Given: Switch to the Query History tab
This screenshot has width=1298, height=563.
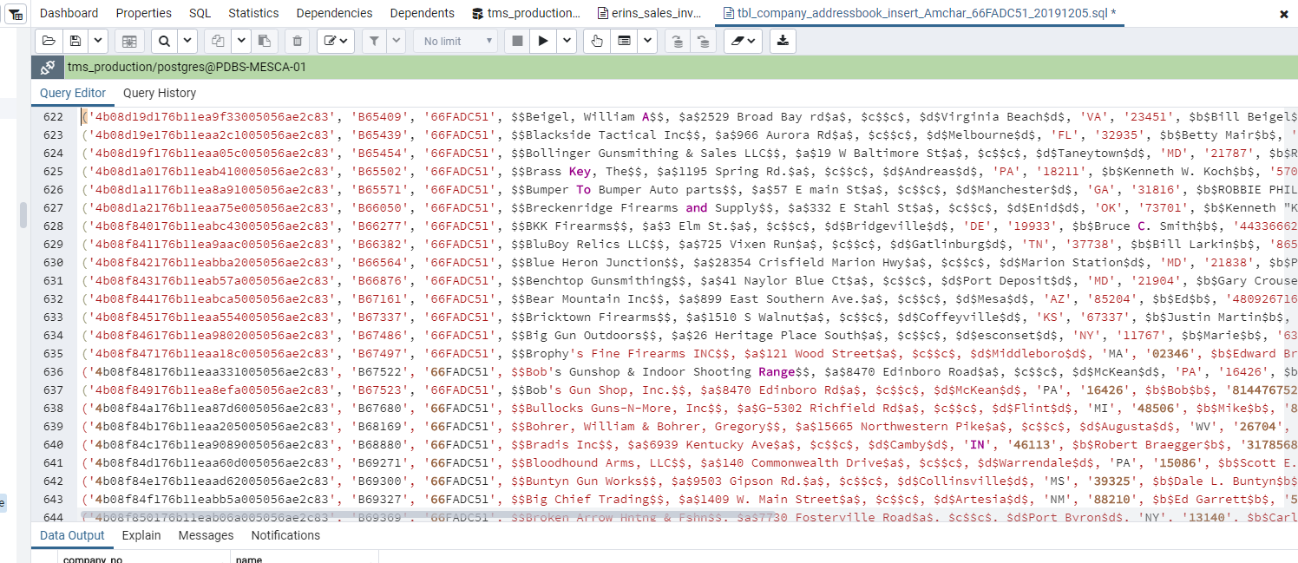Looking at the screenshot, I should [160, 93].
